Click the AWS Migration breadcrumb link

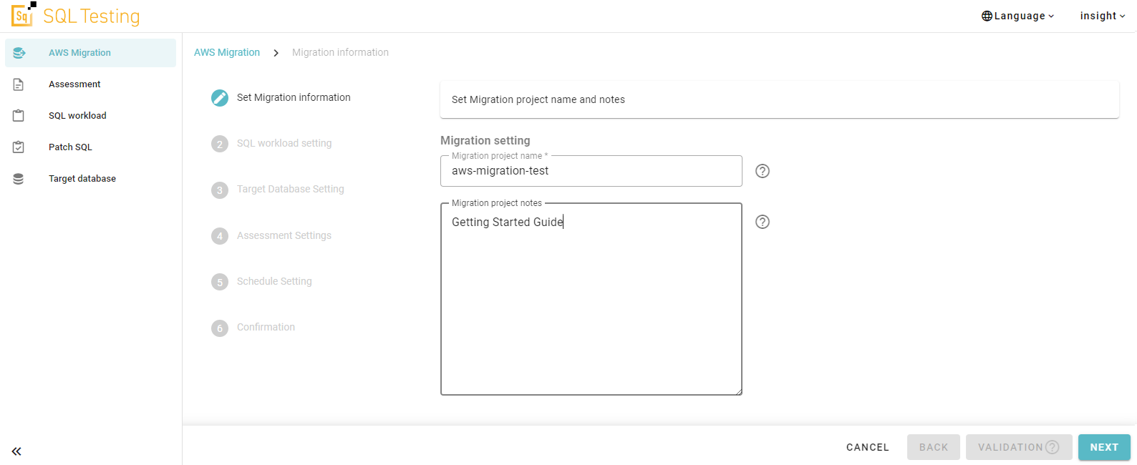click(x=227, y=52)
